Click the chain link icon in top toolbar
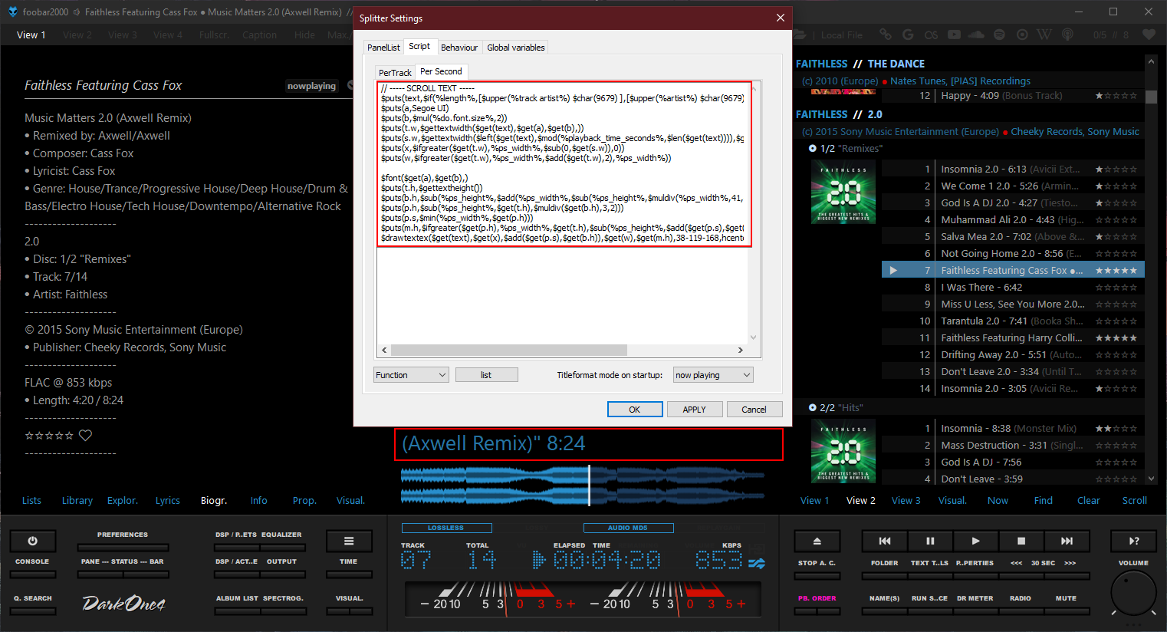The height and width of the screenshot is (632, 1167). click(886, 35)
